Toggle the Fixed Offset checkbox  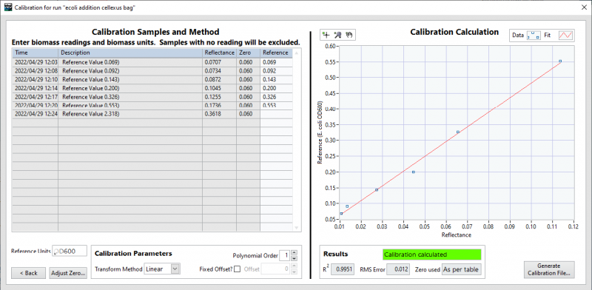click(237, 269)
